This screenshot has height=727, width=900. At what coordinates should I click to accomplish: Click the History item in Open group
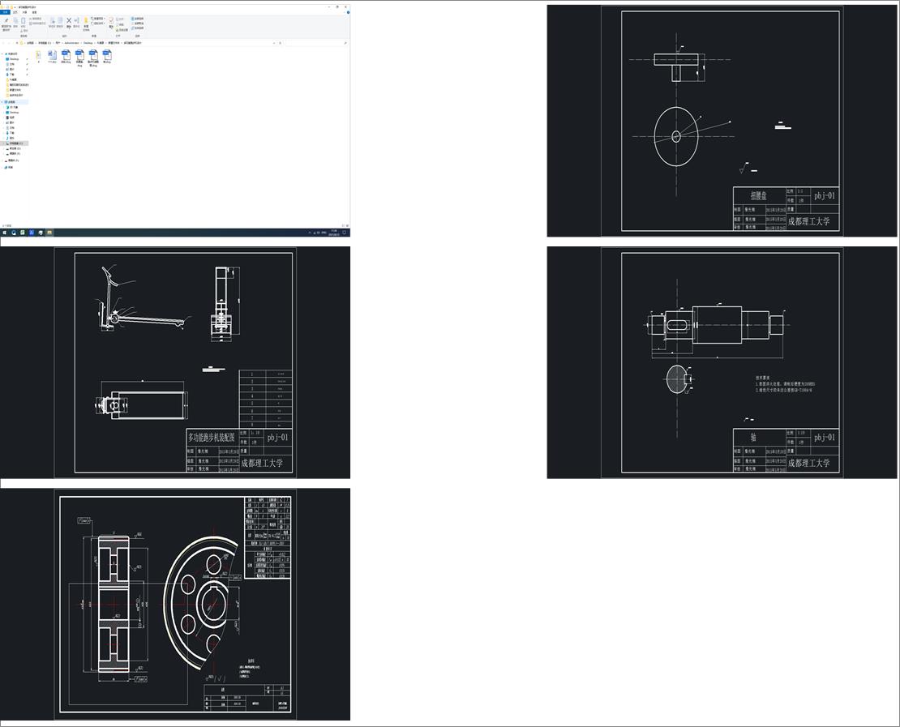pyautogui.click(x=122, y=30)
